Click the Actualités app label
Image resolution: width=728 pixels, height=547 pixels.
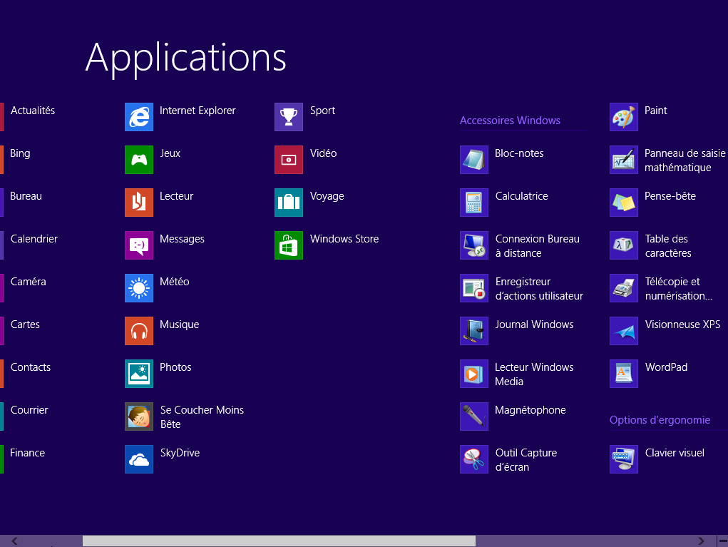click(33, 111)
